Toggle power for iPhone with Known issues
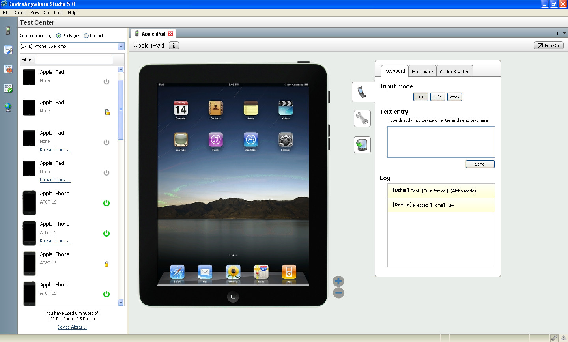Screen dimensions: 568x342 [x=106, y=234]
